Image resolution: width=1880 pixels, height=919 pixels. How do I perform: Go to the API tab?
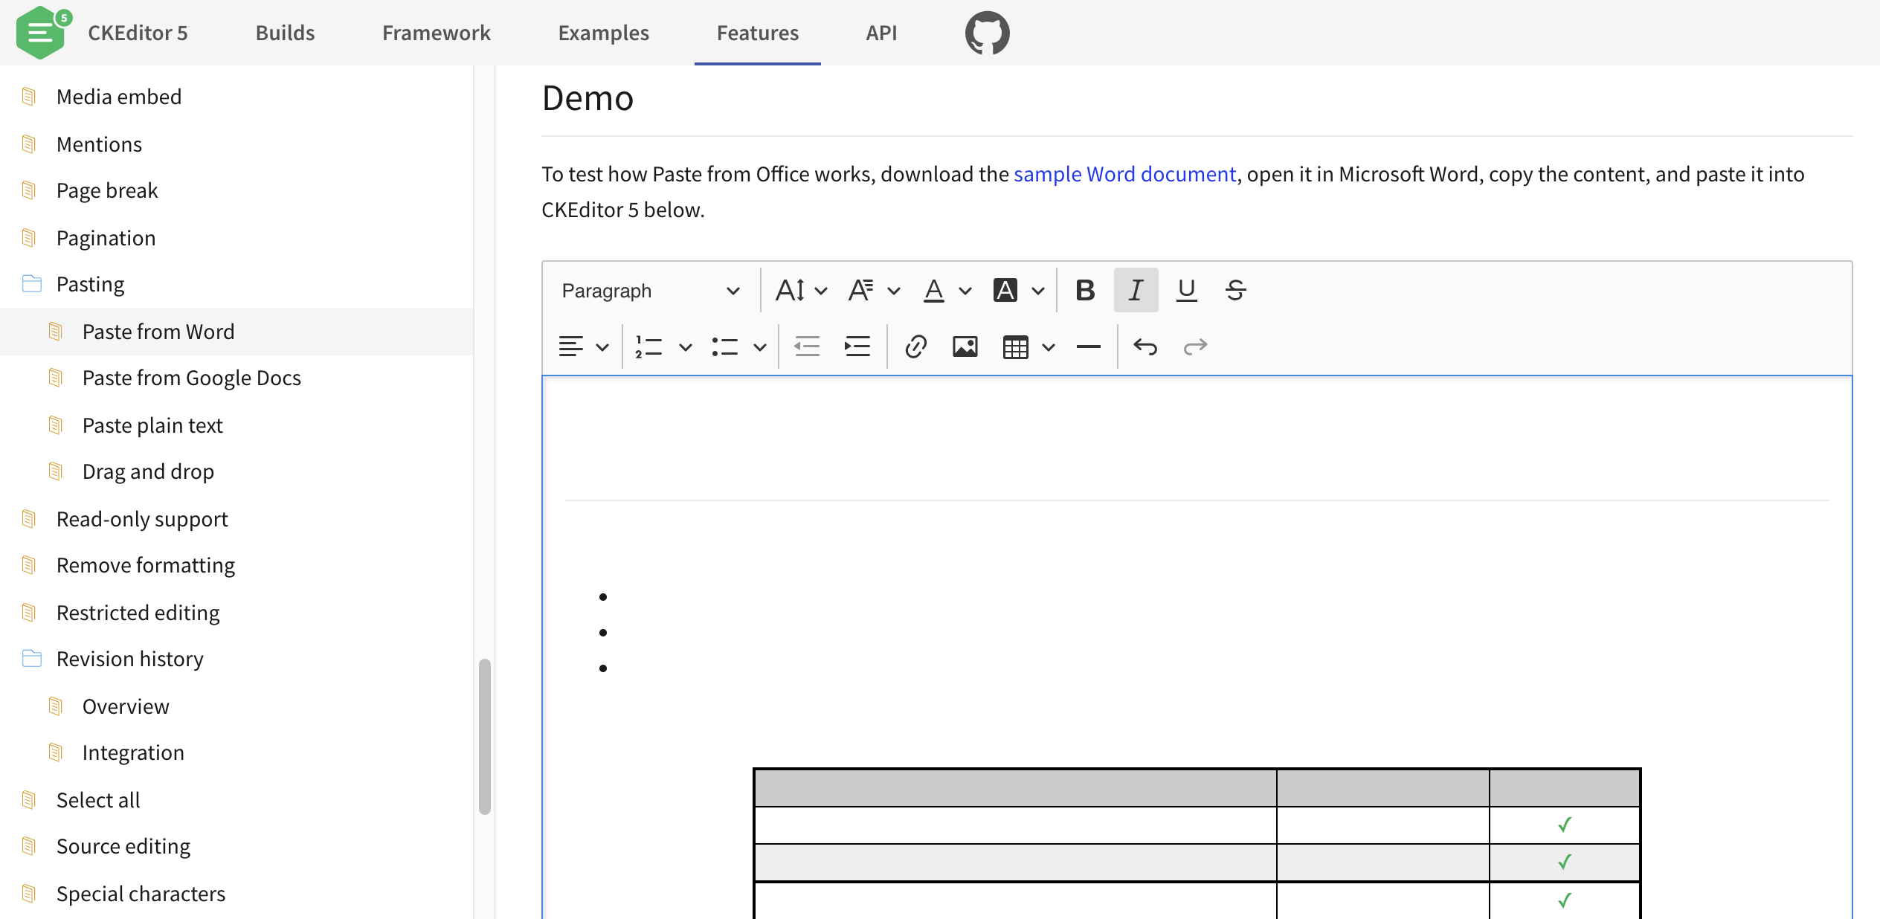pyautogui.click(x=881, y=33)
